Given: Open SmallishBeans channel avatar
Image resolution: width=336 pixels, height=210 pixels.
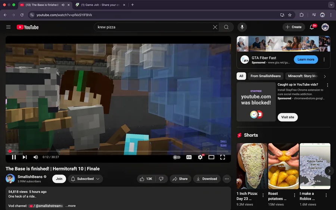Looking at the screenshot, I should pos(10,179).
